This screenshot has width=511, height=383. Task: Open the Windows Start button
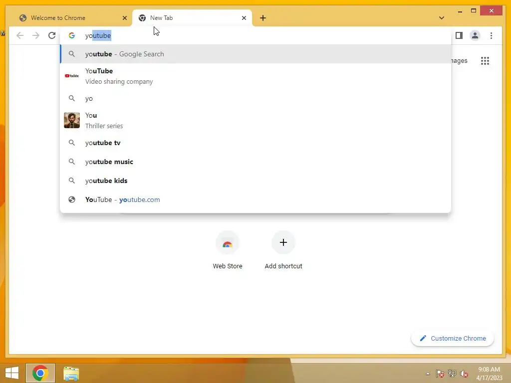(x=12, y=373)
